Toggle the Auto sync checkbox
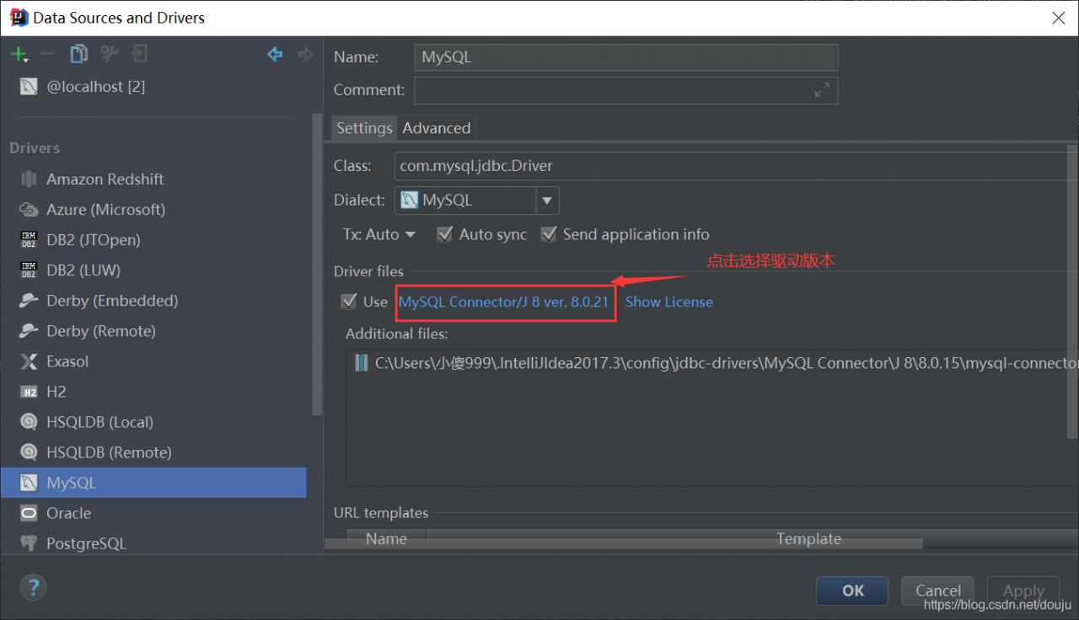 [x=445, y=234]
